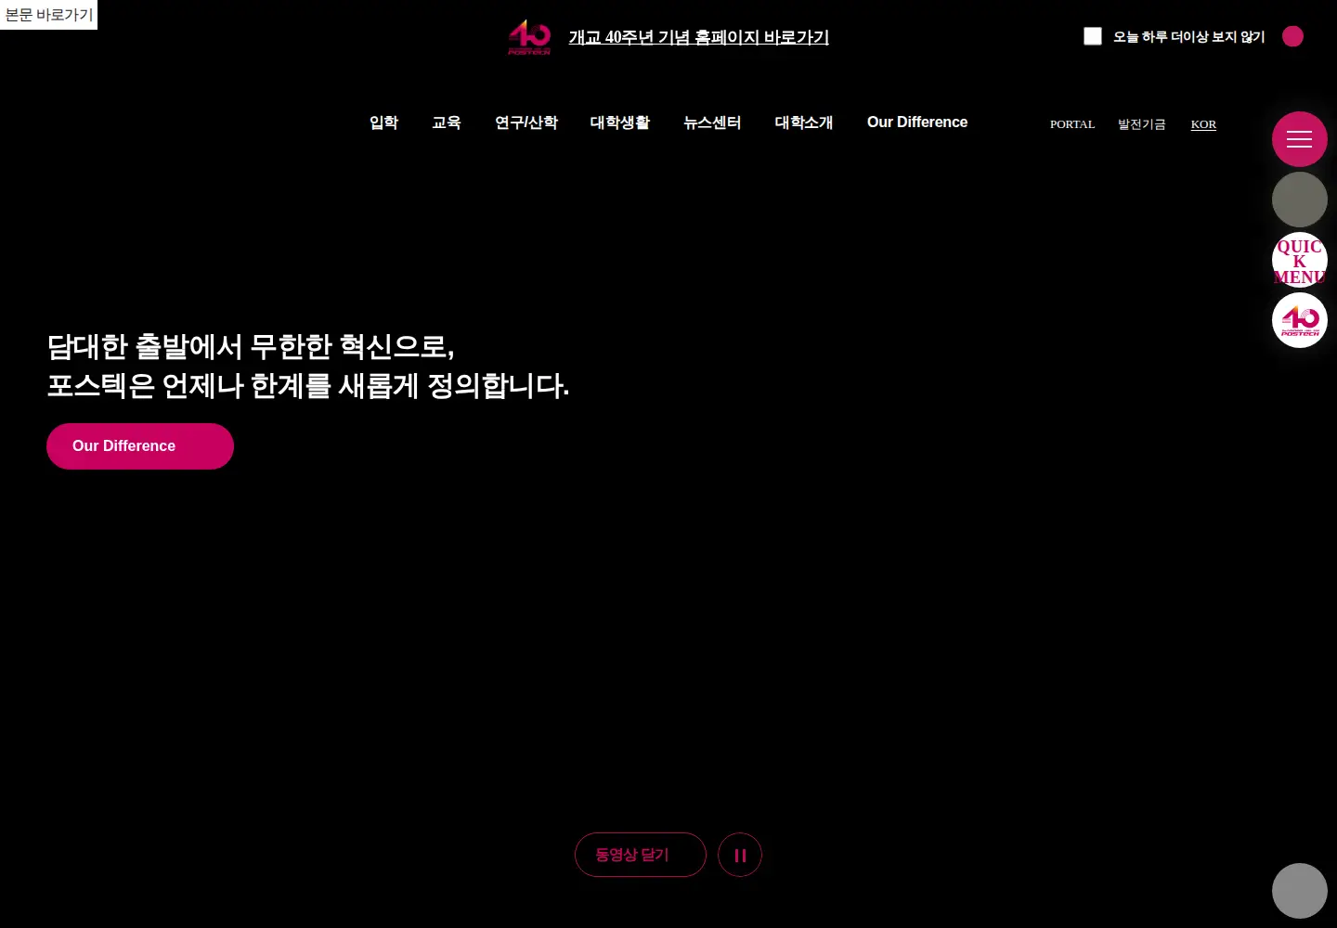The height and width of the screenshot is (928, 1337).
Task: Open Our Difference in the navigation bar
Action: [917, 122]
